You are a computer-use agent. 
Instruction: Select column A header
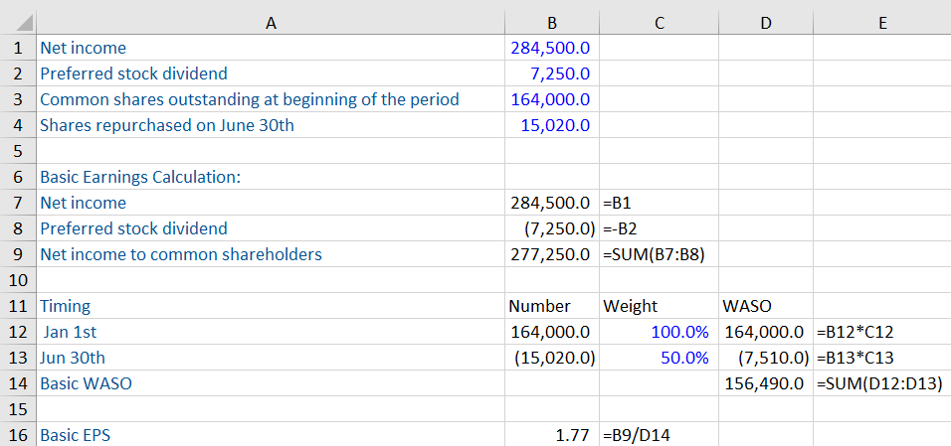270,18
